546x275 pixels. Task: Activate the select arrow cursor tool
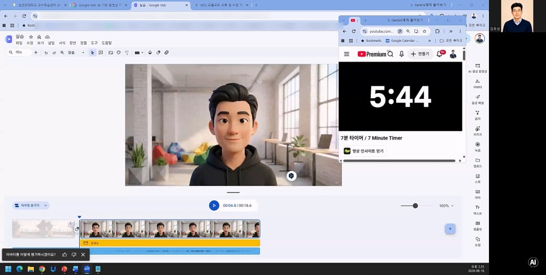pos(92,53)
